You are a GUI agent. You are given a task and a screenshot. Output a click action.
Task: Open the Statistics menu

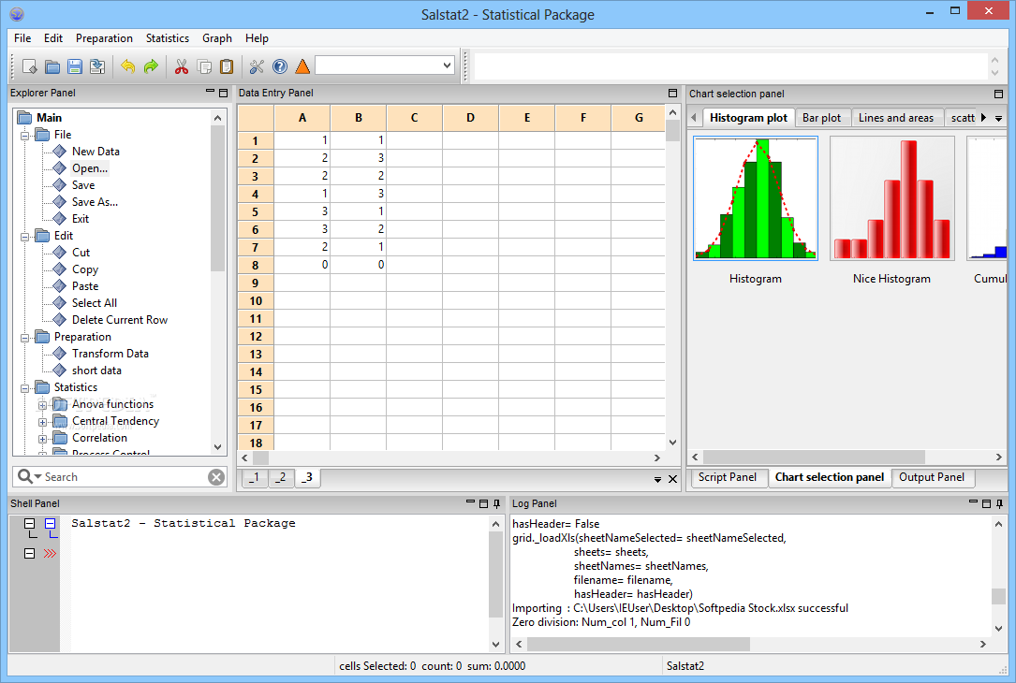click(168, 38)
